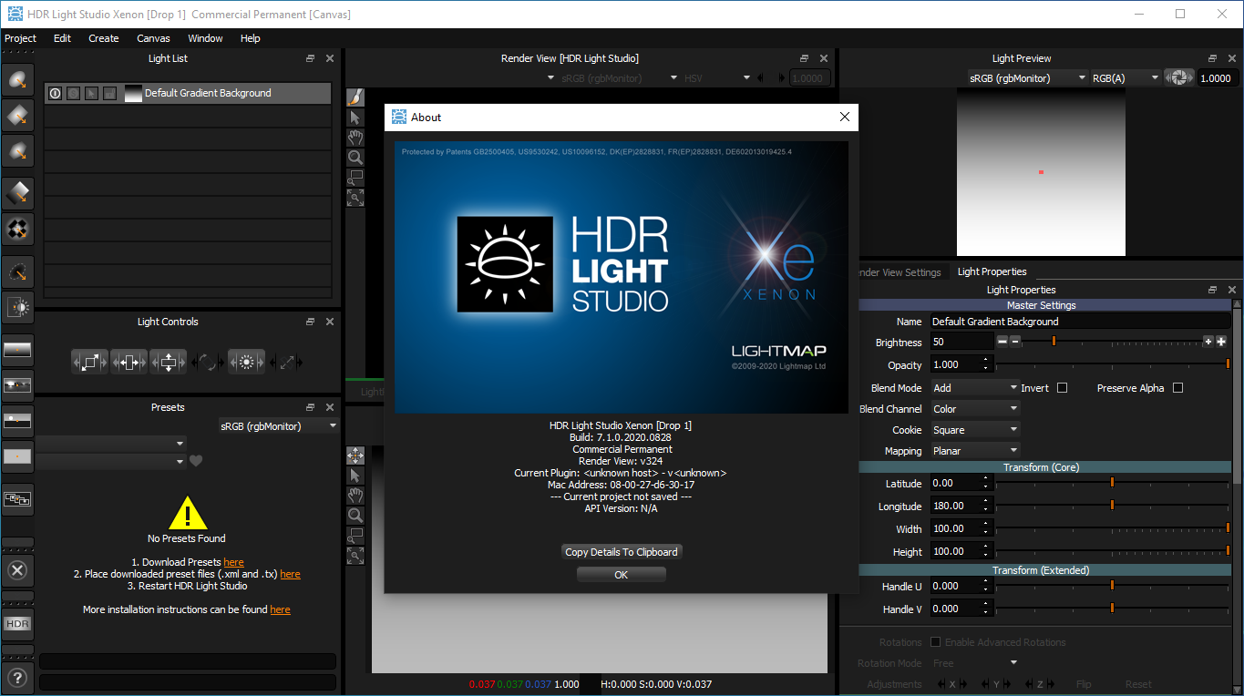Click the multi-window composite icon in left toolbar
The width and height of the screenshot is (1244, 696).
point(18,499)
